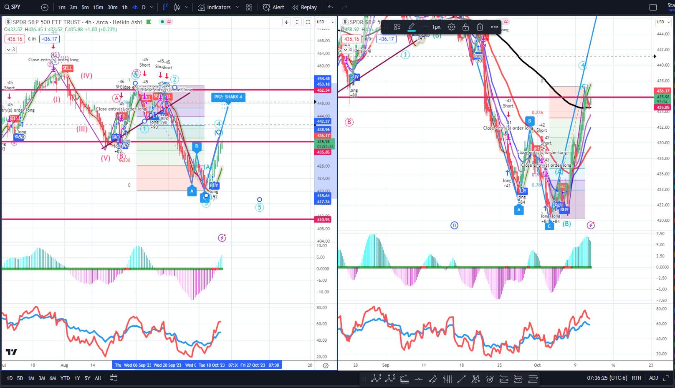Select Elliott impulse wave 12345 tool

[376, 379]
